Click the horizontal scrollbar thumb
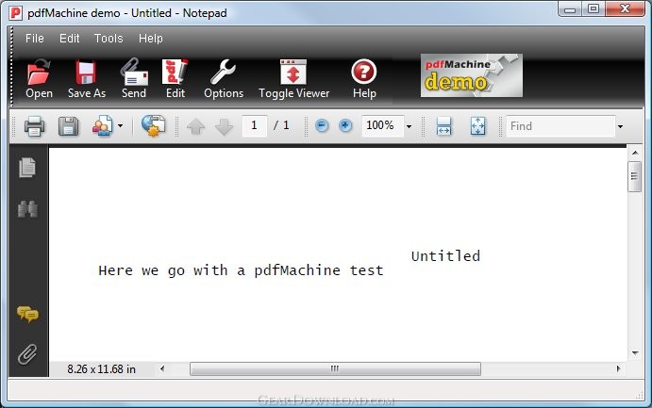652x408 pixels. [x=335, y=368]
